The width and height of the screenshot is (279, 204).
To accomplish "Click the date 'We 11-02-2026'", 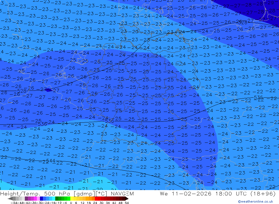I will tap(186, 193).
